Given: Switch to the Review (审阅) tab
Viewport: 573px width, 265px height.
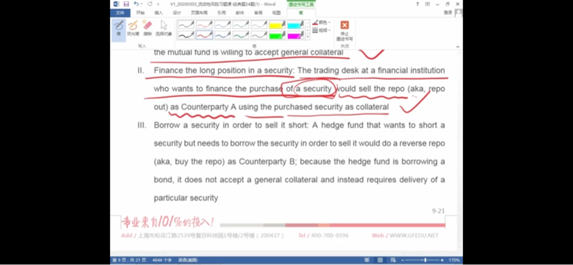Looking at the screenshot, I should tap(258, 13).
